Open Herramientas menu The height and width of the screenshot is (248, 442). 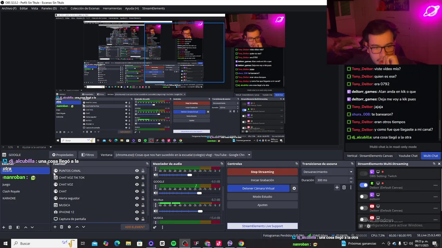point(112,8)
